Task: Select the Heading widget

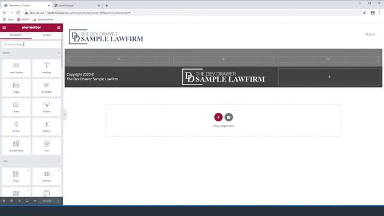Action: (47, 68)
